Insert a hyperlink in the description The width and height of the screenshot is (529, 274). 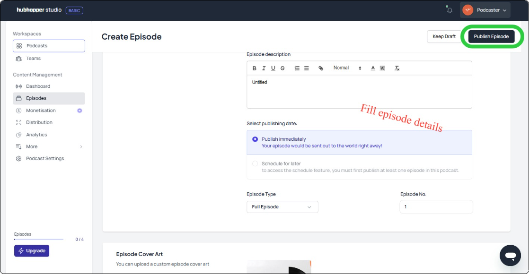point(321,68)
